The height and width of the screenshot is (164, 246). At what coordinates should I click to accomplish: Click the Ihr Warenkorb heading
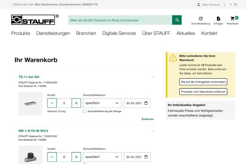(36, 60)
